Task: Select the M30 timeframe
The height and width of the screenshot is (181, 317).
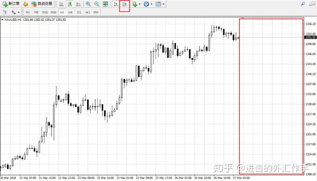Action: 54,12
